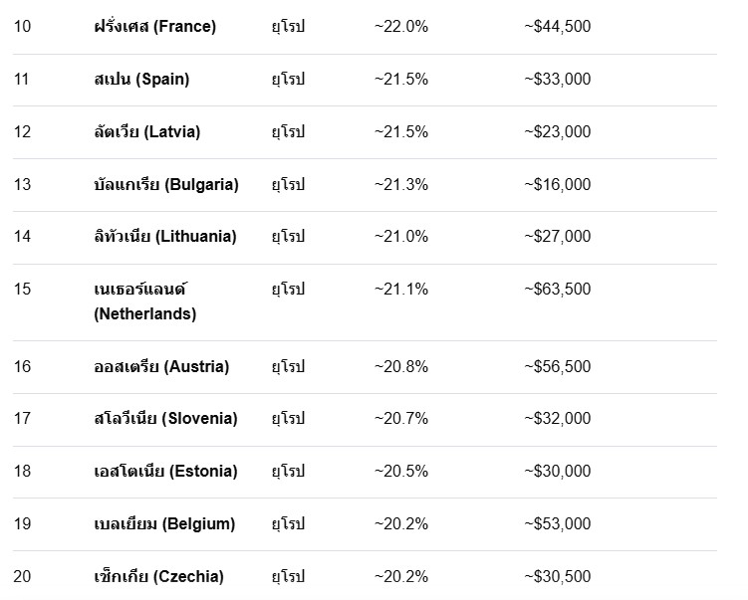Viewport: 748px width, 600px height.
Task: Click the Austria country name
Action: [161, 366]
